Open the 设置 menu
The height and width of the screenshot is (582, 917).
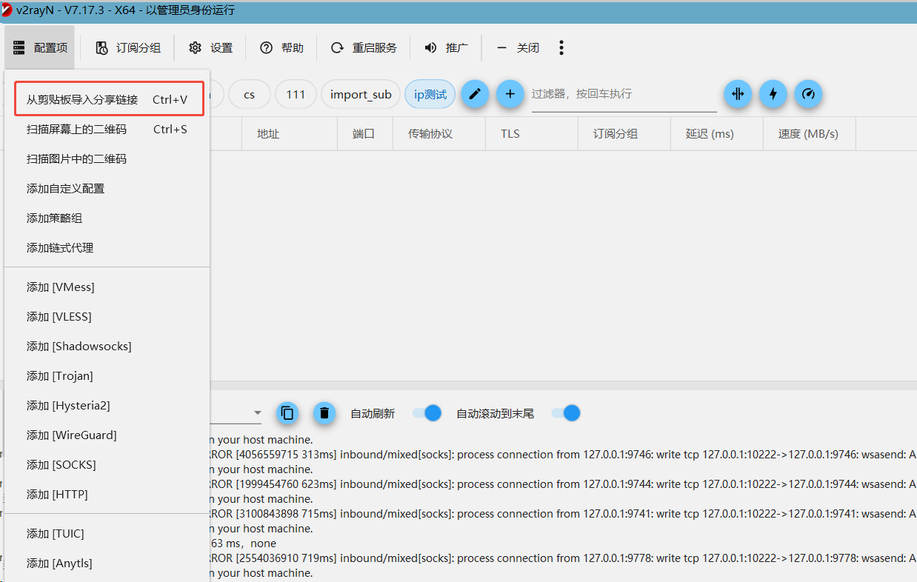click(210, 48)
